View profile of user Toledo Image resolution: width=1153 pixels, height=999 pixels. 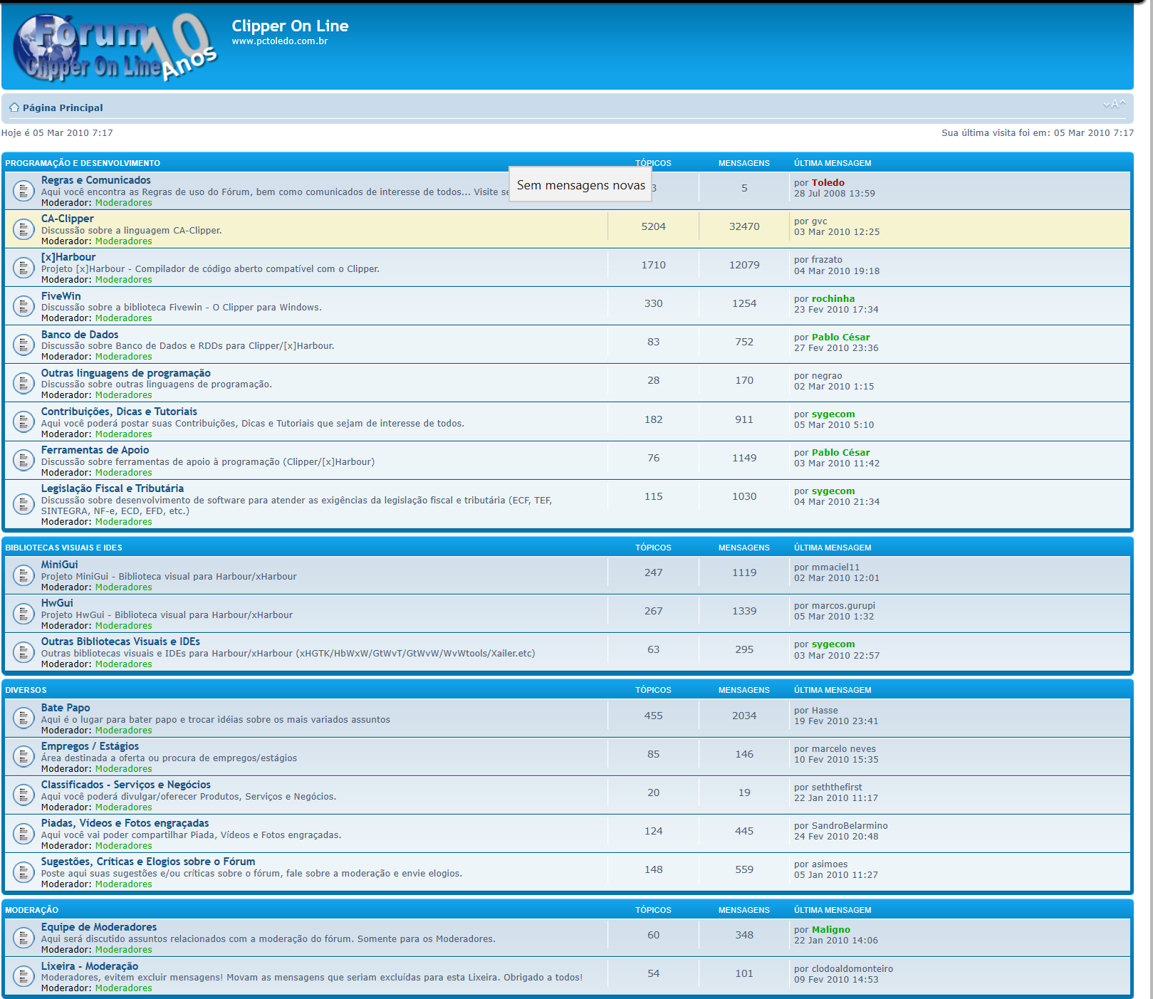point(828,183)
